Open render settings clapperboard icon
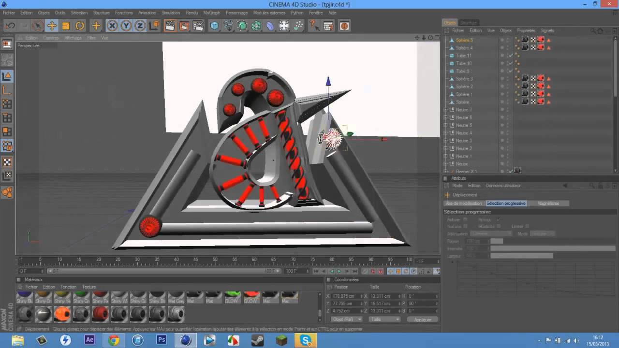 (x=198, y=26)
